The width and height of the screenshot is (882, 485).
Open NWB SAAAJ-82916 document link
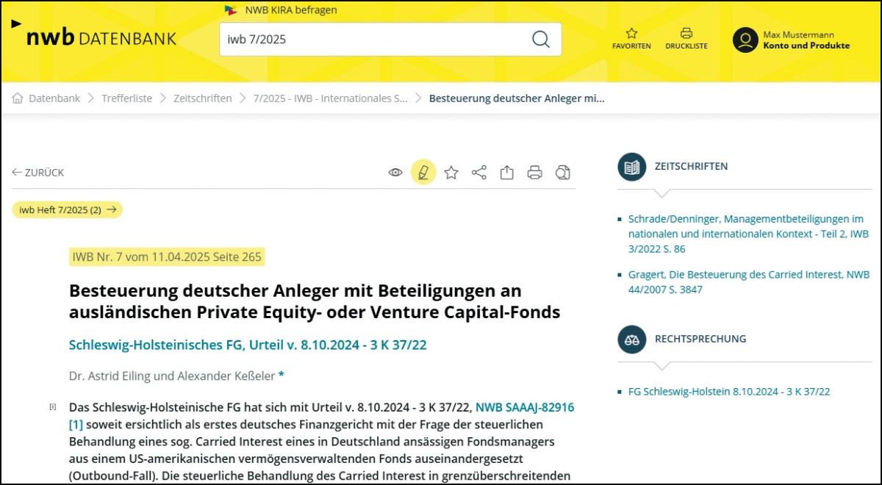[525, 407]
